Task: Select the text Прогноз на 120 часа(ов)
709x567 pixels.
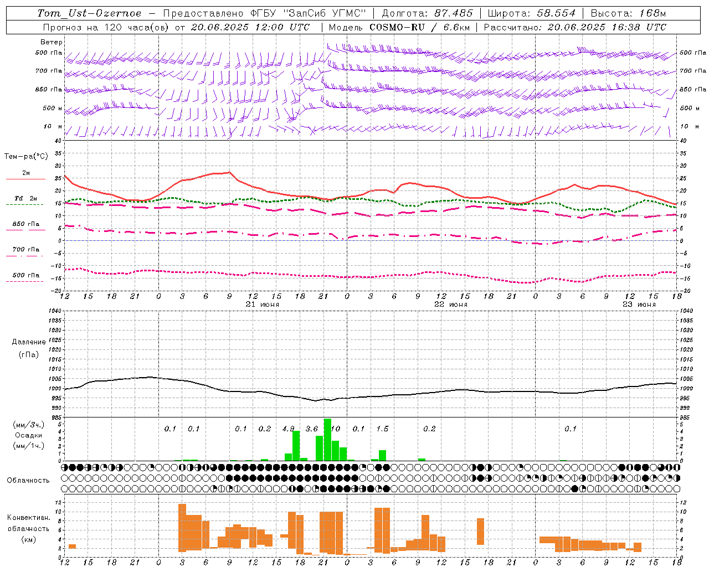Action: click(106, 27)
